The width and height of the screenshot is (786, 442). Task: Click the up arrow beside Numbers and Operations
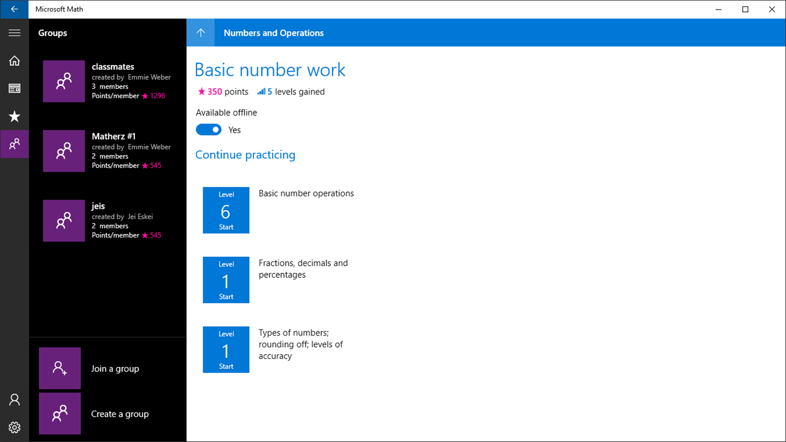pyautogui.click(x=200, y=33)
